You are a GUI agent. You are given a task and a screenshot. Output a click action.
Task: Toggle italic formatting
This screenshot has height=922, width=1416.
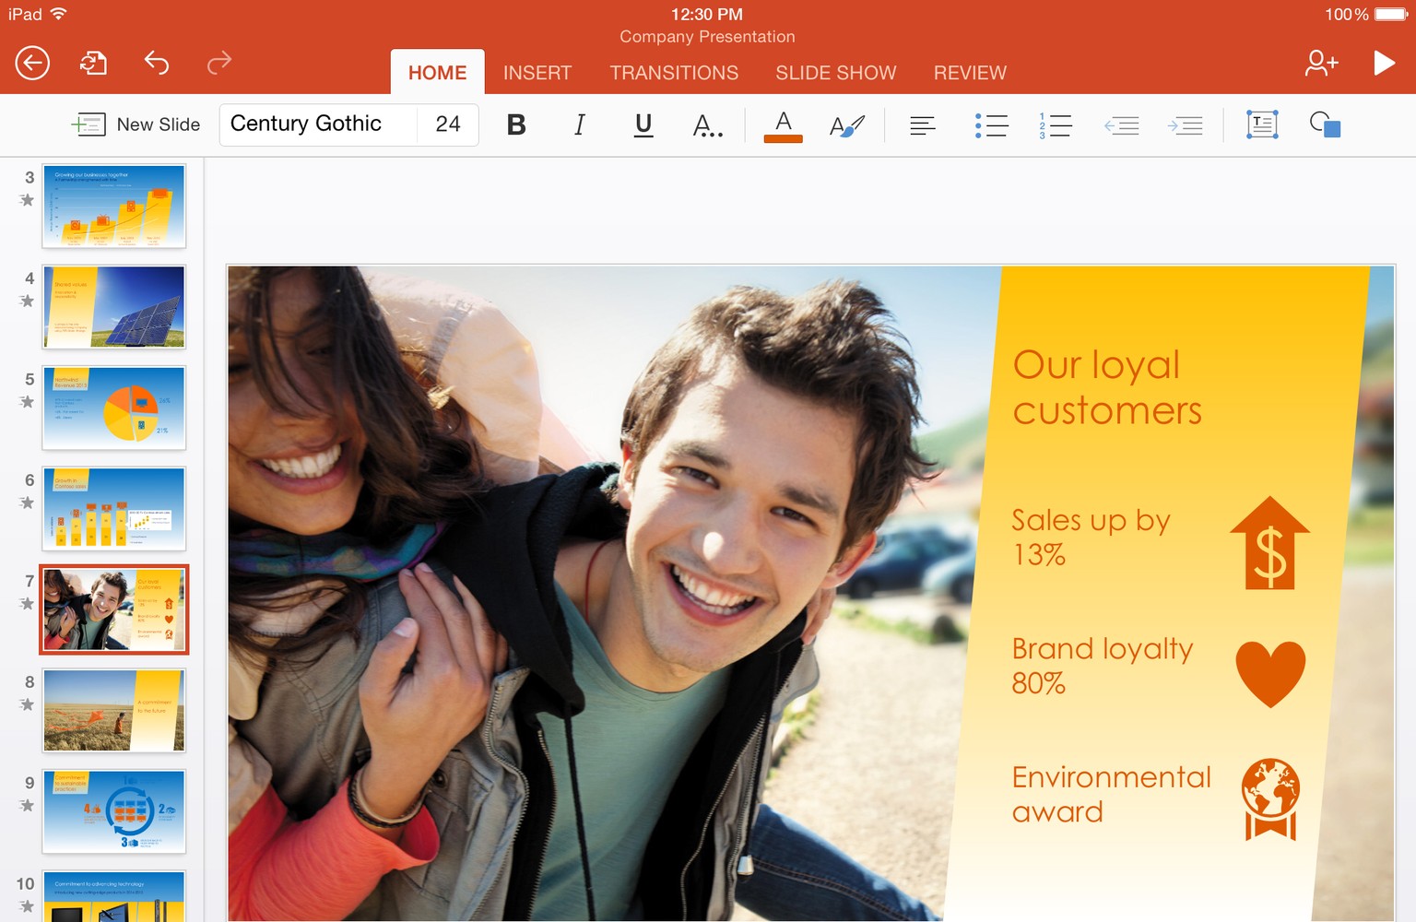580,124
